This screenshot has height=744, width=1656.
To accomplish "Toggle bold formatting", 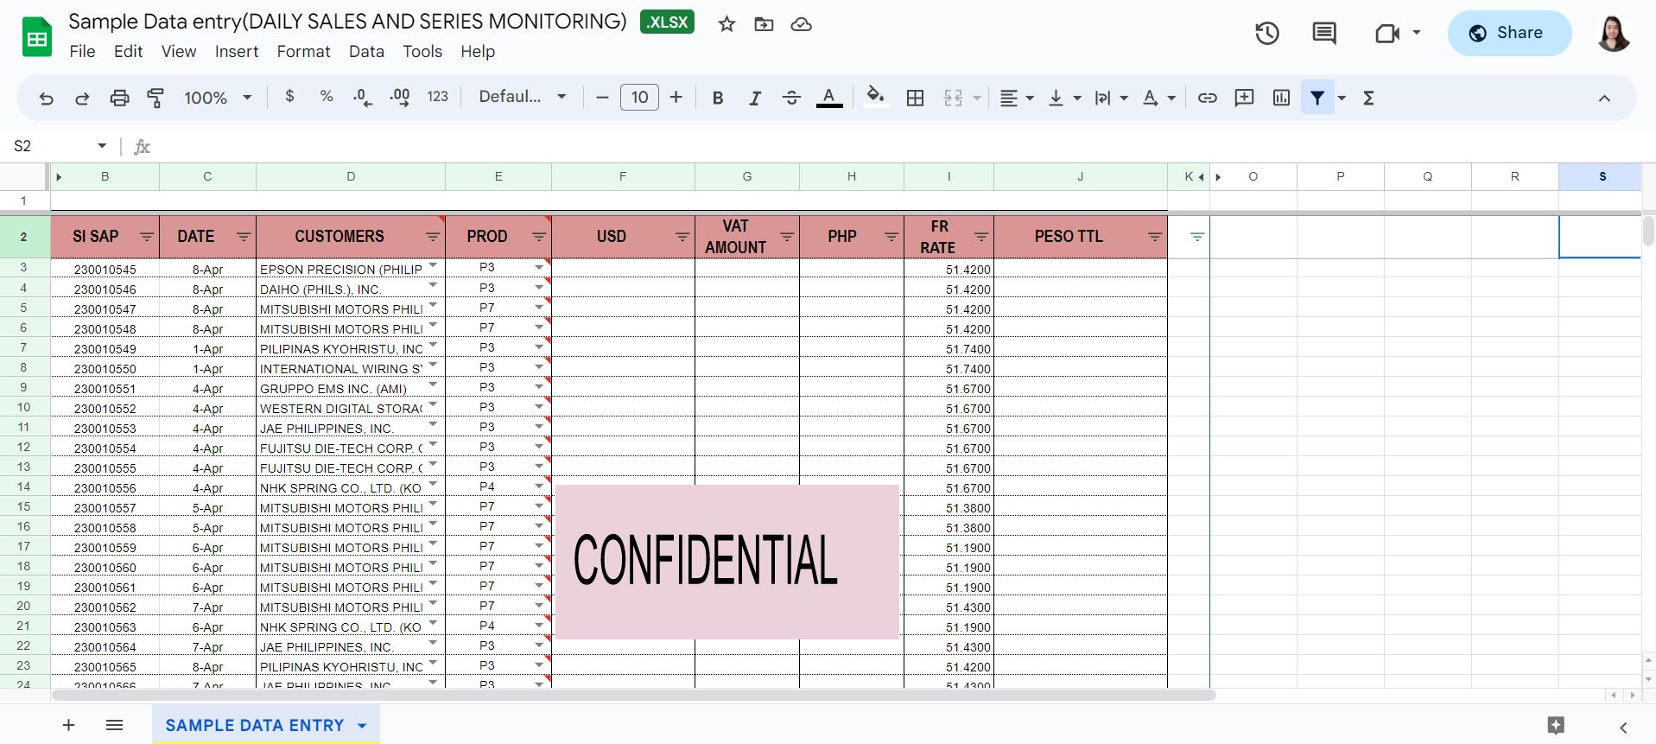I will click(717, 99).
